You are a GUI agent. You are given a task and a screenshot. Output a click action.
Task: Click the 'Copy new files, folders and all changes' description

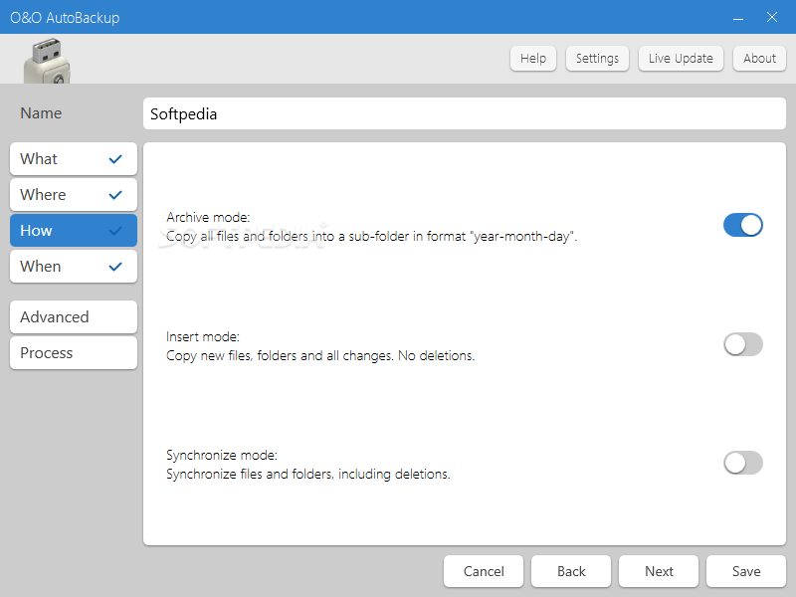click(x=320, y=355)
